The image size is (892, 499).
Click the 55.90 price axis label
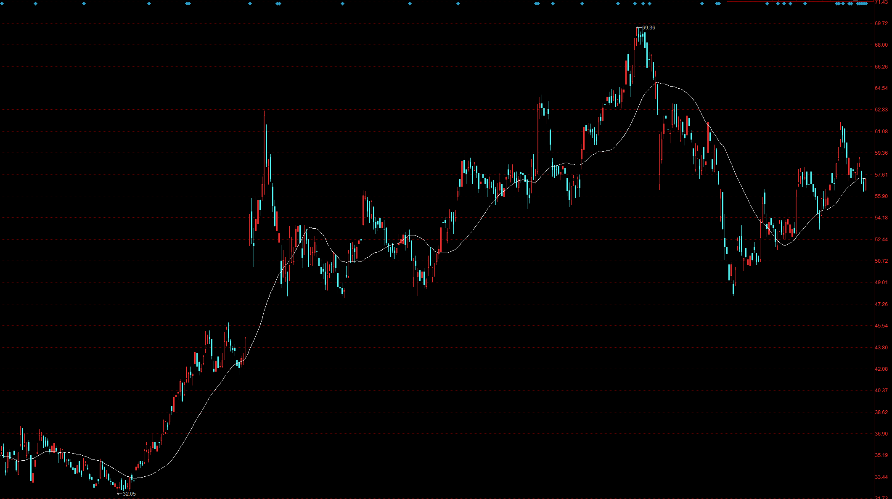pyautogui.click(x=881, y=196)
